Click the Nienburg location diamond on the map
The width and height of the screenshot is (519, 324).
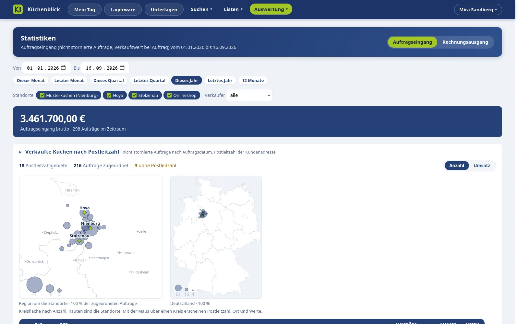point(91,228)
